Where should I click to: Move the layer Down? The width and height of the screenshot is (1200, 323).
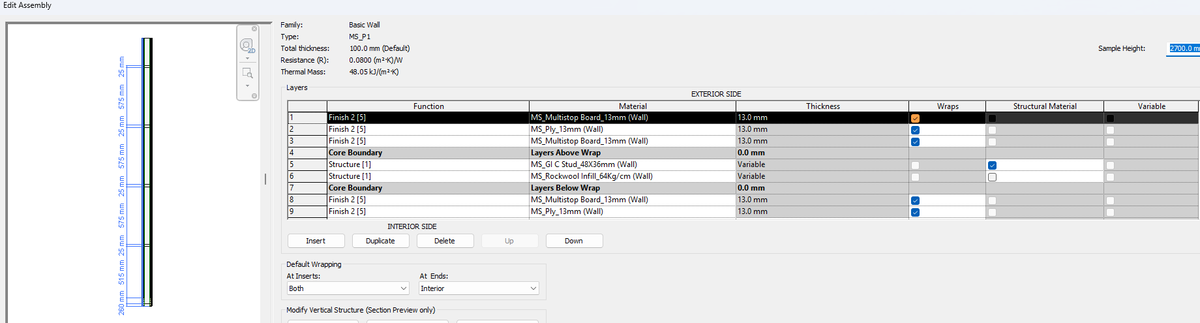574,241
